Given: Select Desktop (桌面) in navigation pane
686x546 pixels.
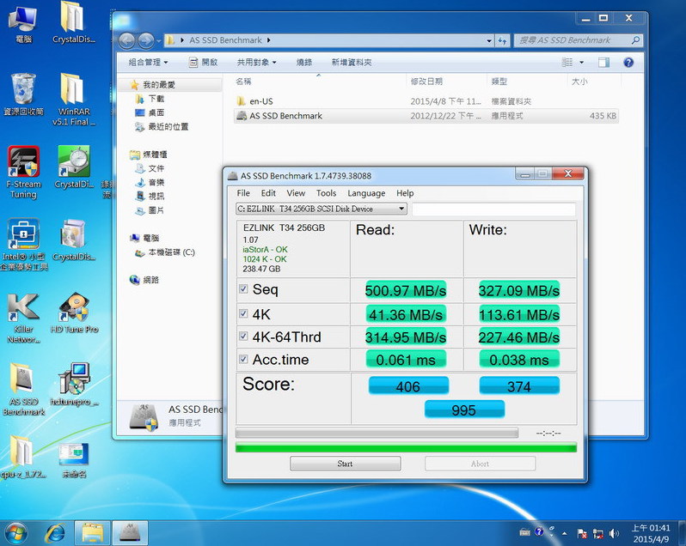Looking at the screenshot, I should (150, 112).
